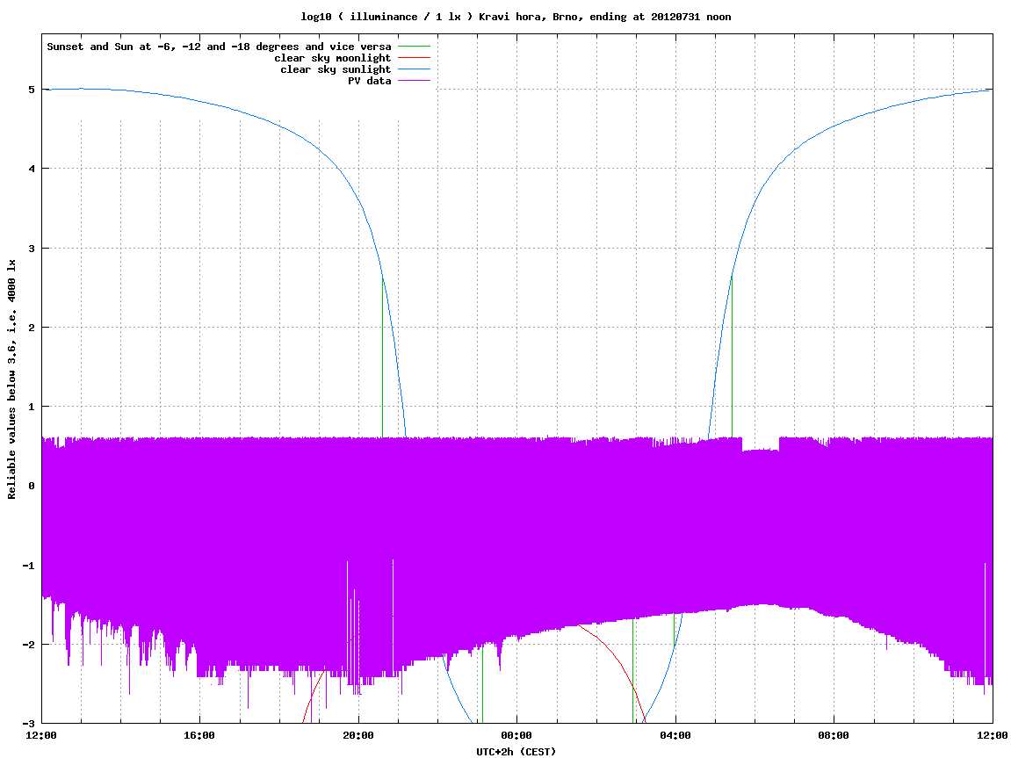
Task: Click the chart title about illuminance at Kravi hora
Action: 516,17
